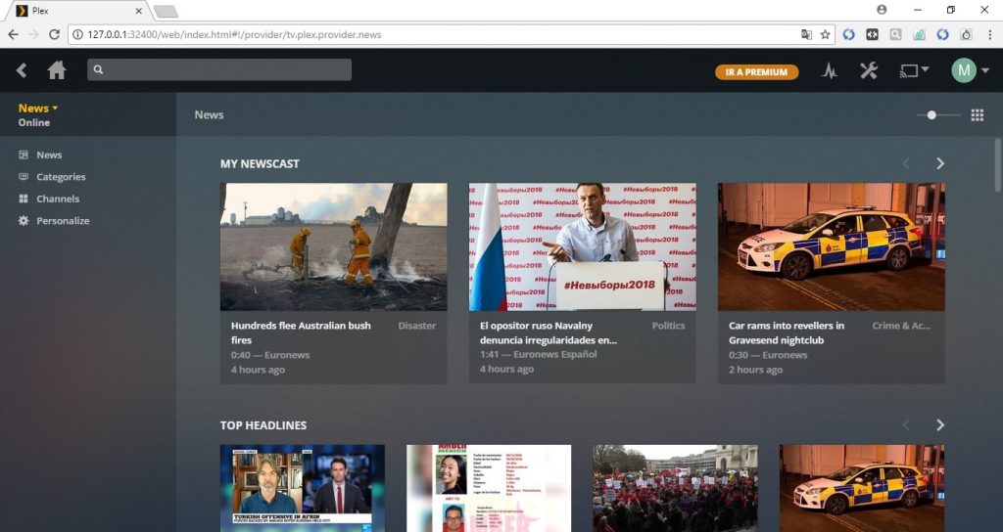Screen dimensions: 1003x532
Task: Open the Activity status icon
Action: coord(830,70)
